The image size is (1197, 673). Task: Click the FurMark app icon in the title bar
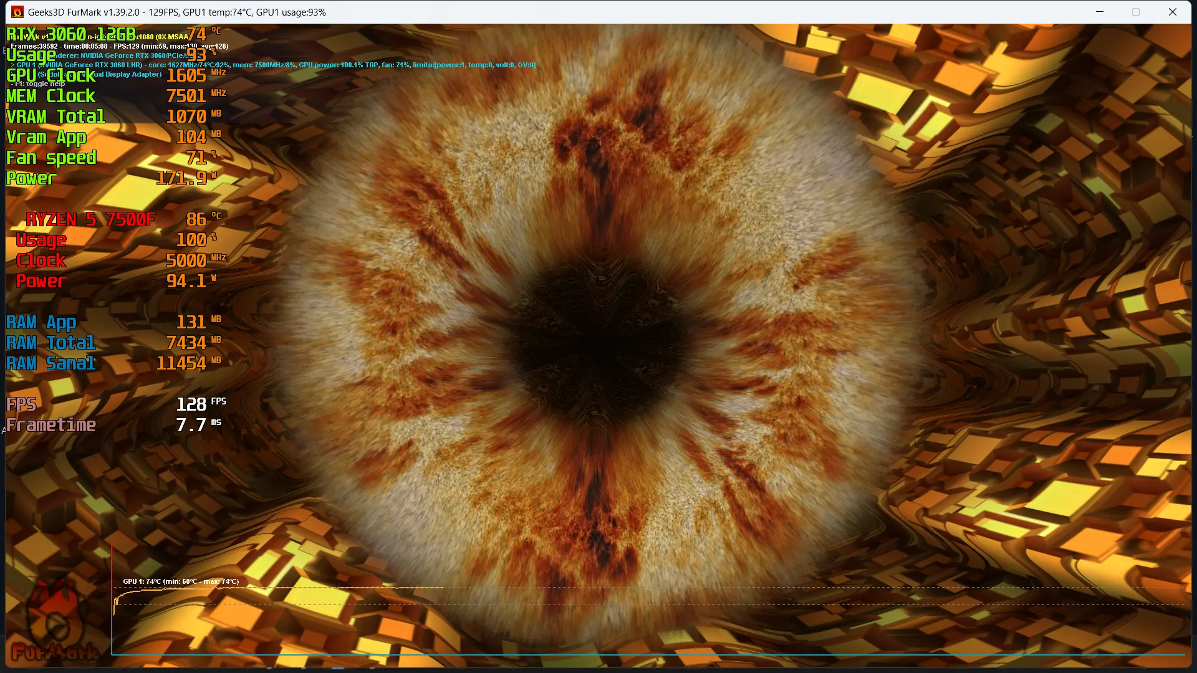click(x=17, y=12)
